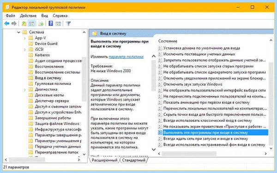Expand the App-V tree node

coord(25,38)
